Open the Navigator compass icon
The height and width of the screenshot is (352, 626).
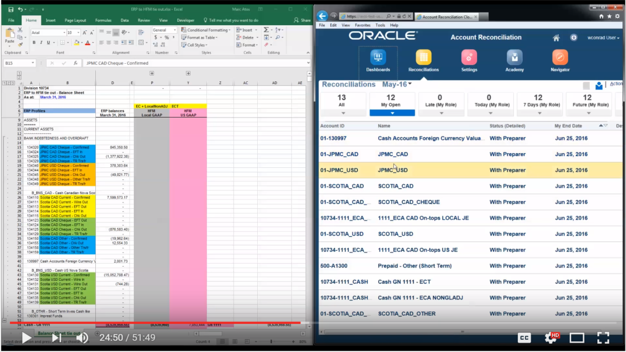[560, 57]
